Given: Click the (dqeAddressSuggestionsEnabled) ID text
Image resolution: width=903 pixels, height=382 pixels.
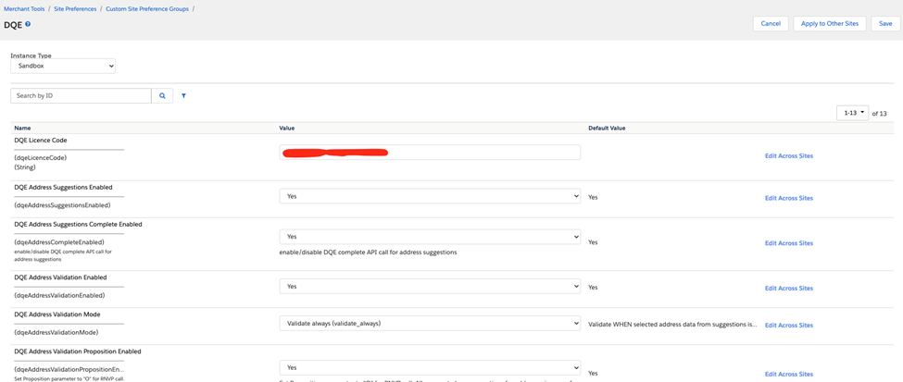Looking at the screenshot, I should [x=62, y=204].
